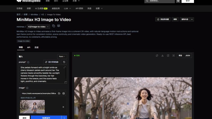Click the search magnifier icon
The width and height of the screenshot is (212, 119).
(x=147, y=1)
